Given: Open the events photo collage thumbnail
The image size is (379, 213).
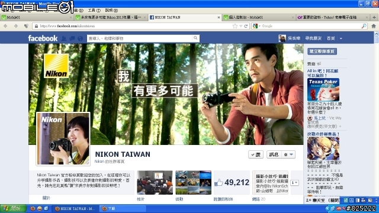Looking at the screenshot, I should [194, 183].
